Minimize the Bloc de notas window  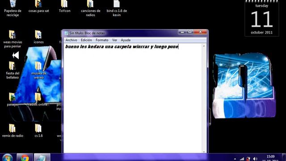click(x=182, y=32)
